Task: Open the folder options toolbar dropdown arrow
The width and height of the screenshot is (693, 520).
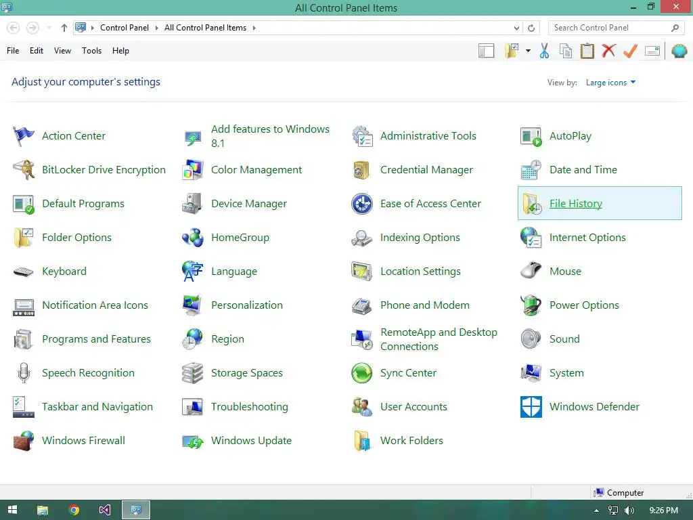Action: [x=528, y=51]
